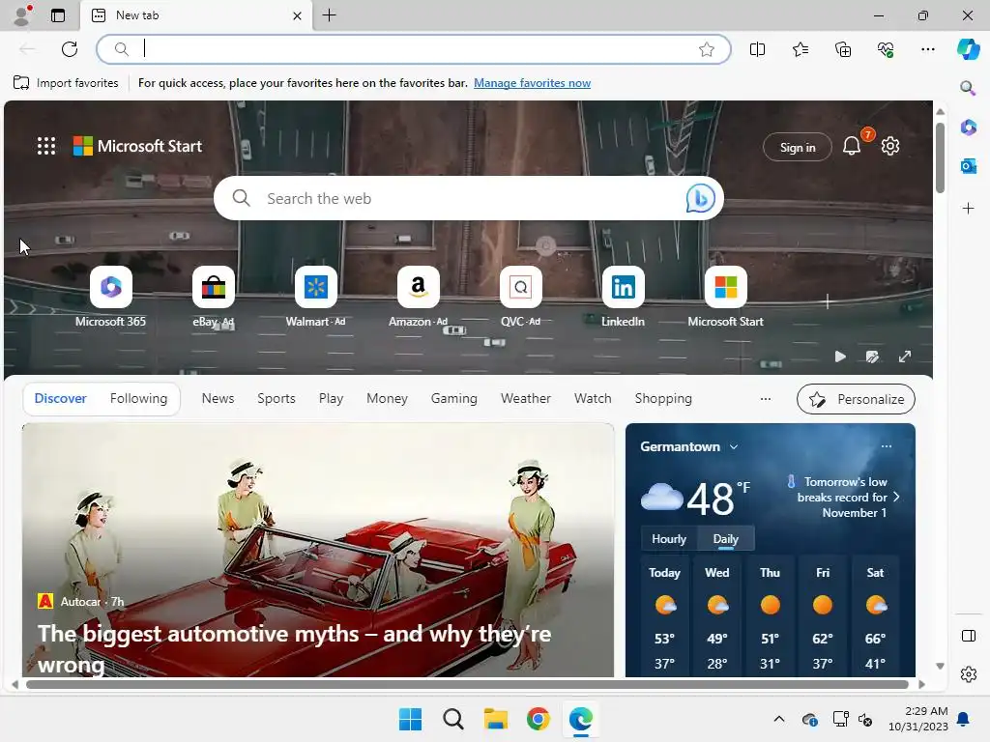Image resolution: width=990 pixels, height=742 pixels.
Task: Open Microsoft Start app launcher grid
Action: [46, 147]
